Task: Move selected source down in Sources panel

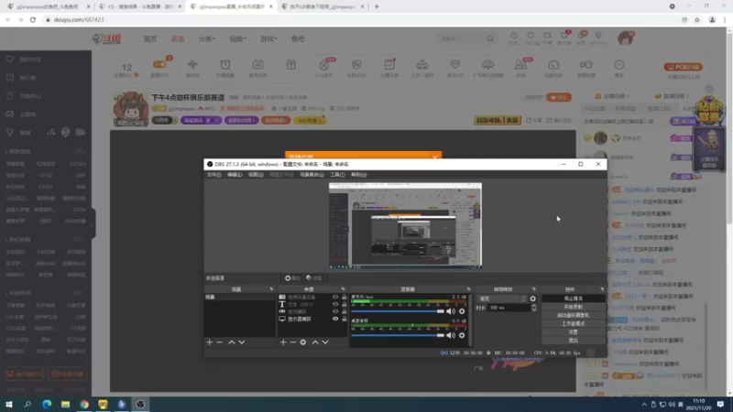Action: tap(325, 342)
